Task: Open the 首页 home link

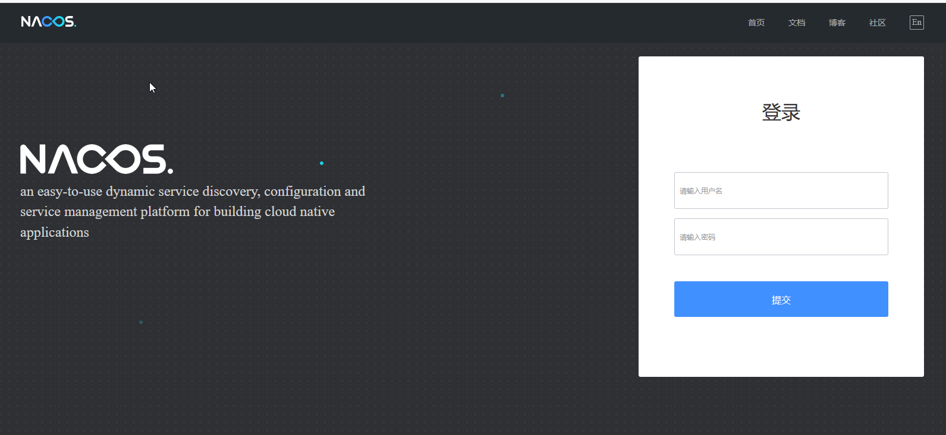Action: tap(756, 23)
